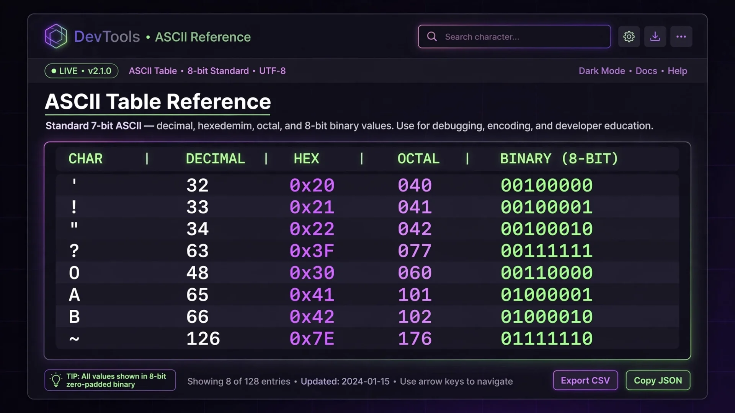735x413 pixels.
Task: Click the ASCII Table Reference heading
Action: [x=158, y=102]
